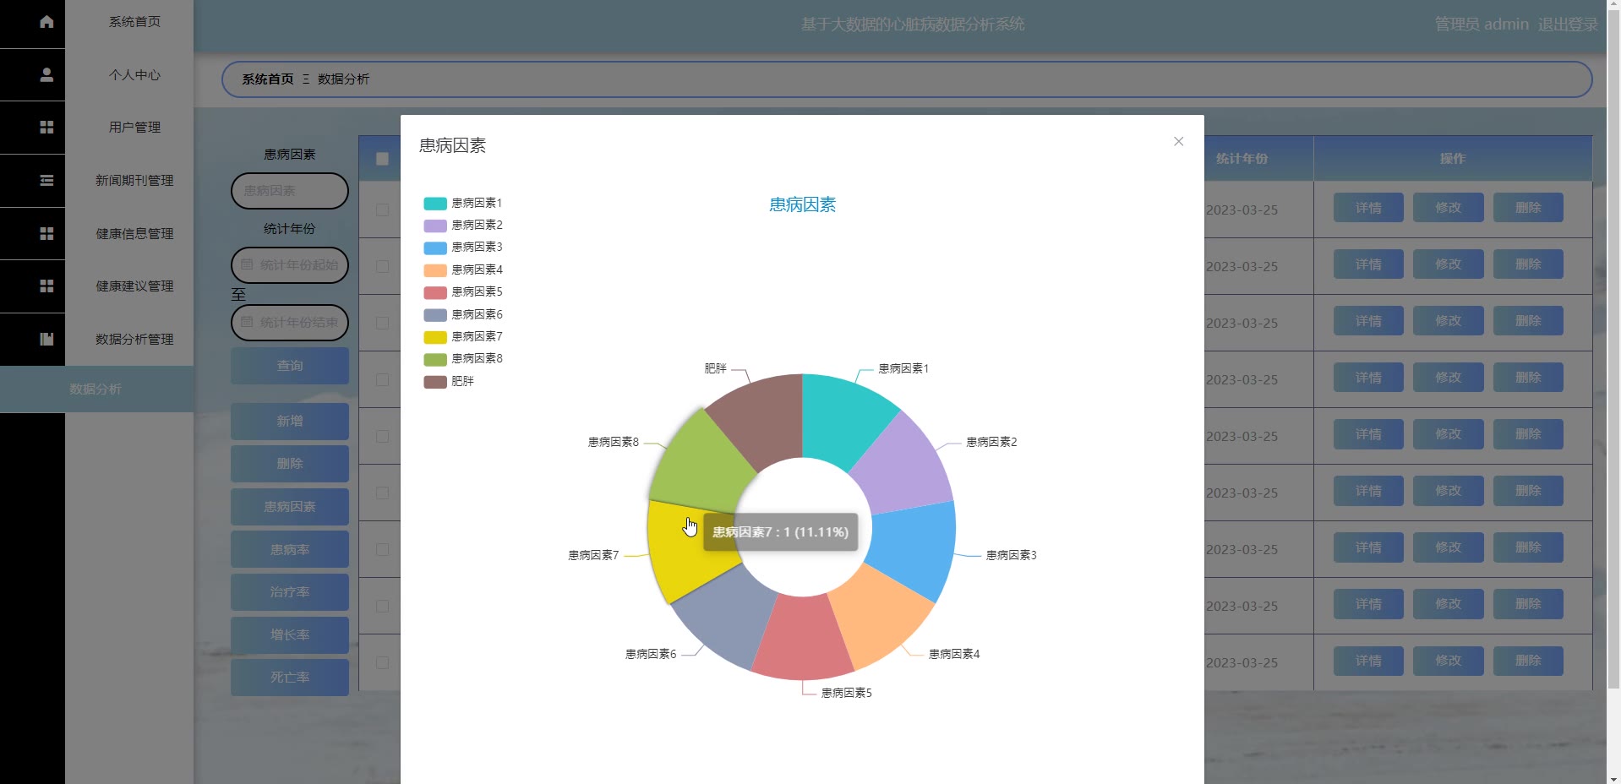The image size is (1621, 784).
Task: Click 修改 in the last table row
Action: pos(1448,661)
